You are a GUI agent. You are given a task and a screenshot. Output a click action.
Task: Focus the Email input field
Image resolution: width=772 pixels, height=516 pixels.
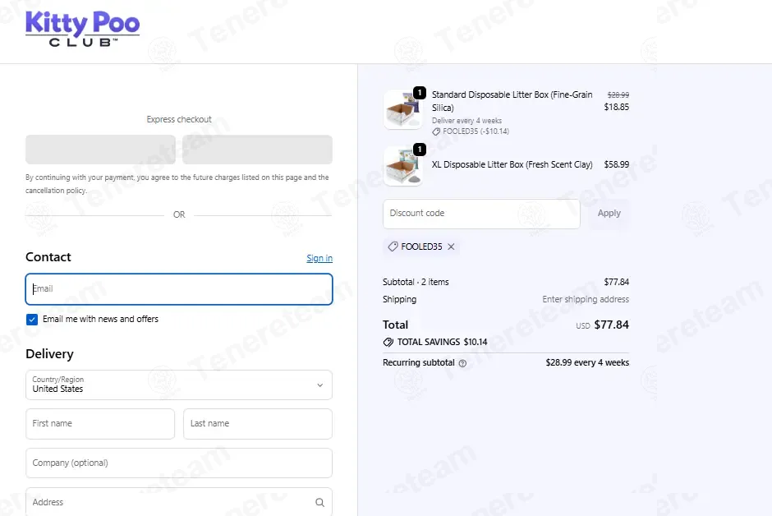pyautogui.click(x=179, y=289)
